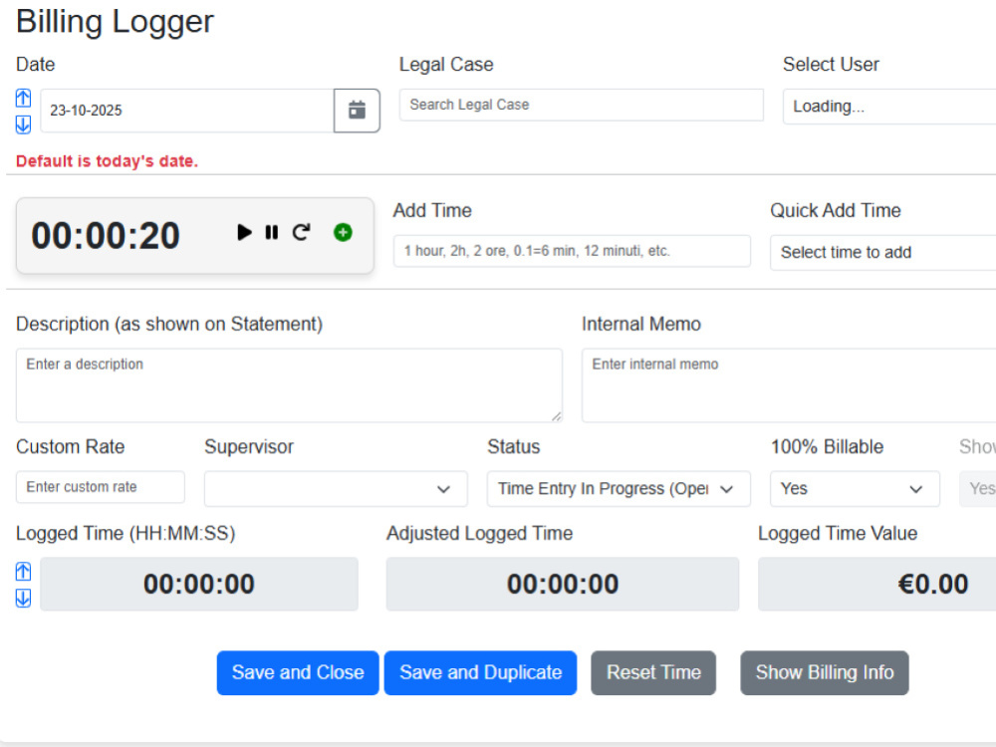Click the date increase up-arrow icon

coord(23,98)
